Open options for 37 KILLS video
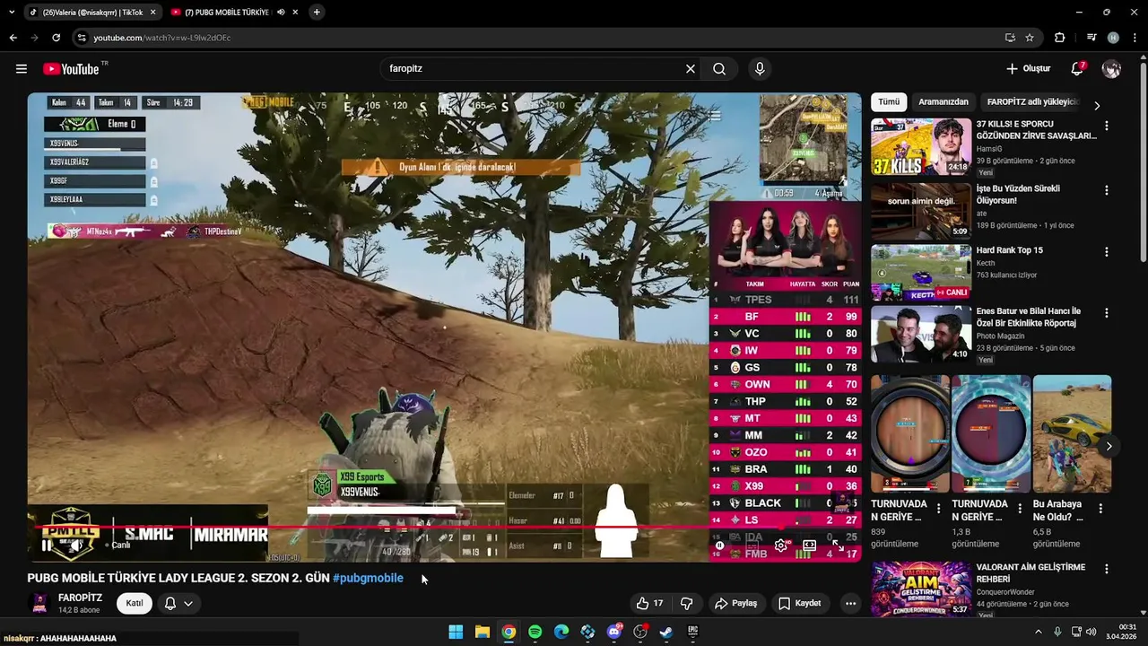This screenshot has height=646, width=1148. 1106,127
